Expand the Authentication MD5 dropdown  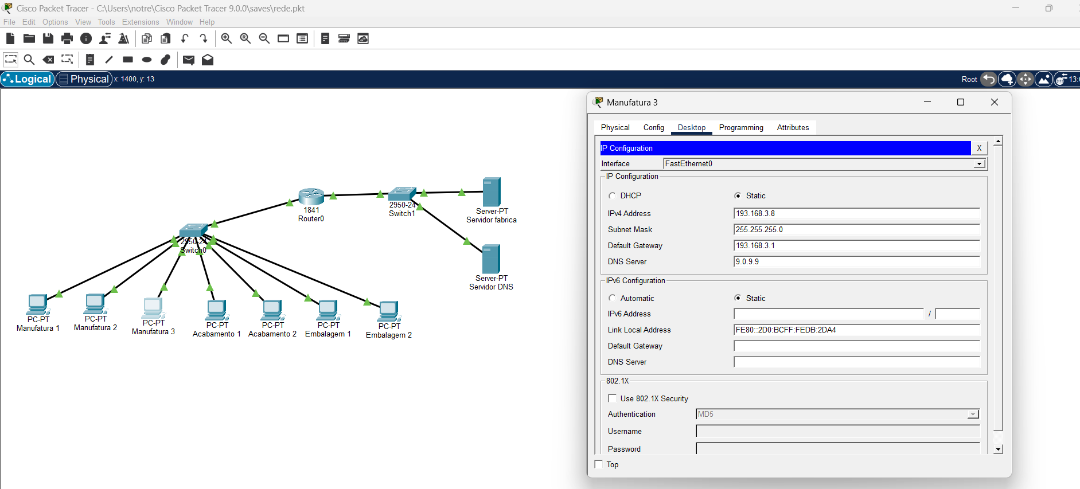click(x=973, y=414)
